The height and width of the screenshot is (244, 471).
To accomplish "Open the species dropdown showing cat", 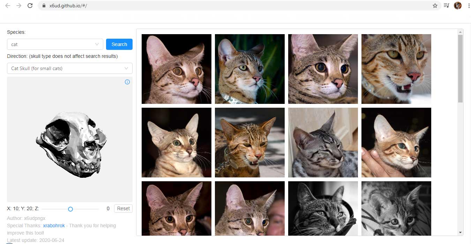I will tap(55, 44).
